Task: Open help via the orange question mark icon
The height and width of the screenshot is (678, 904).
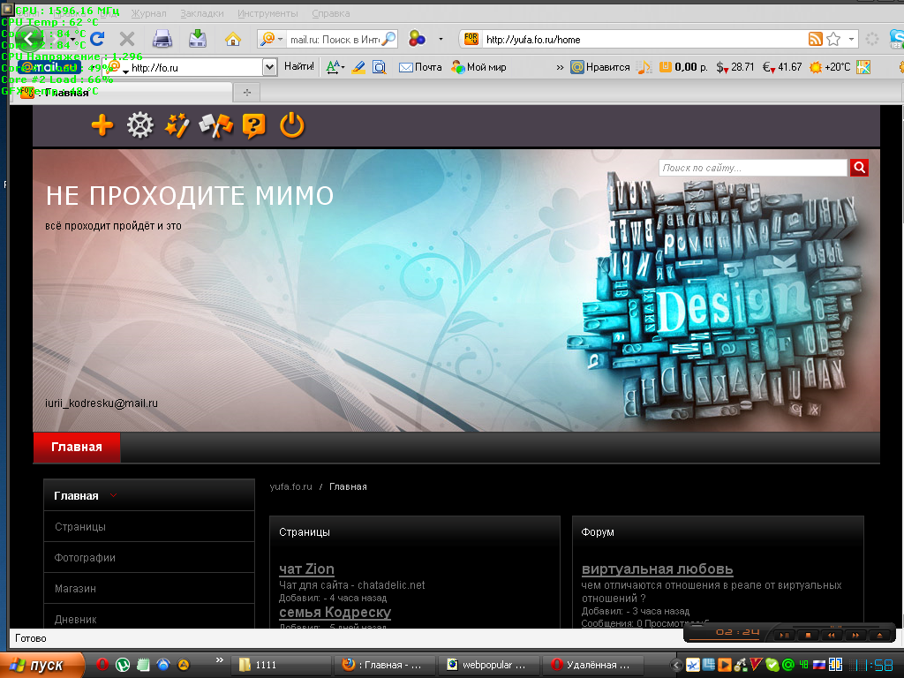Action: click(253, 125)
